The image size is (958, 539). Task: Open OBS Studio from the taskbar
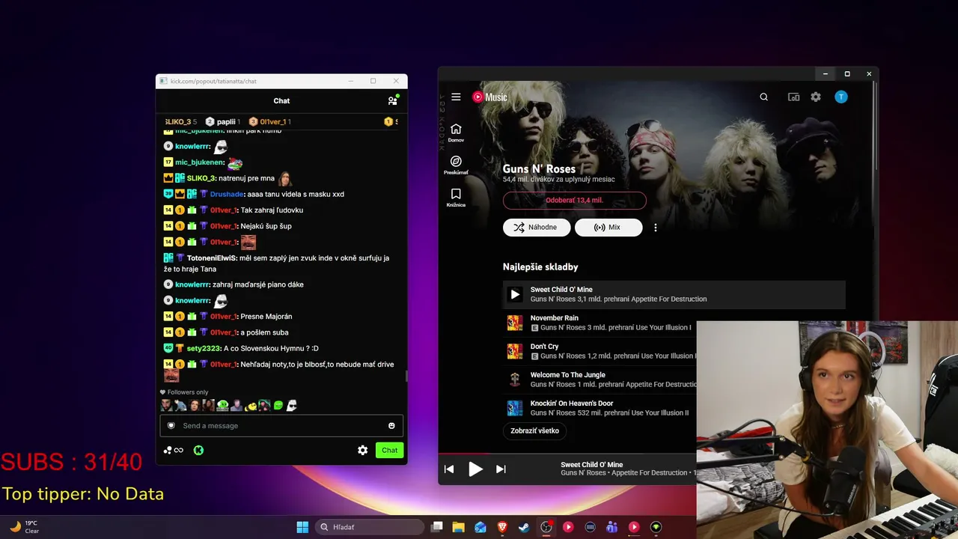coord(546,527)
